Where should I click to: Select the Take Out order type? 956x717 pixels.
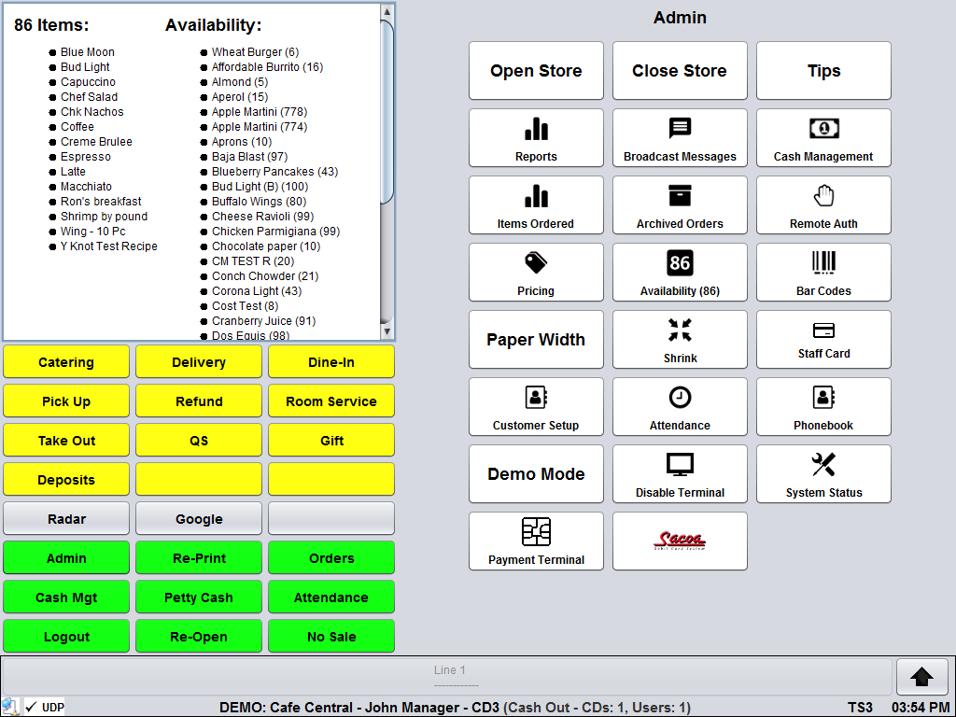click(66, 441)
